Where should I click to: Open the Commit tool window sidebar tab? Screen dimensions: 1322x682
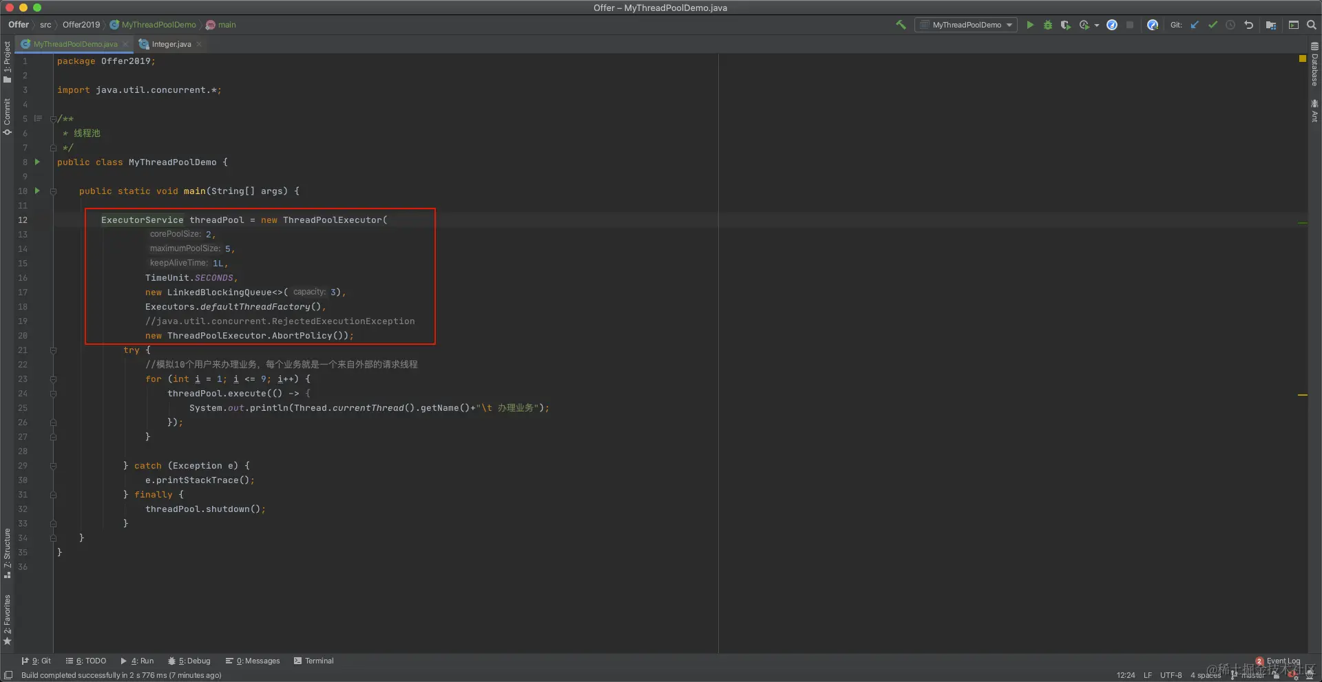pos(7,116)
